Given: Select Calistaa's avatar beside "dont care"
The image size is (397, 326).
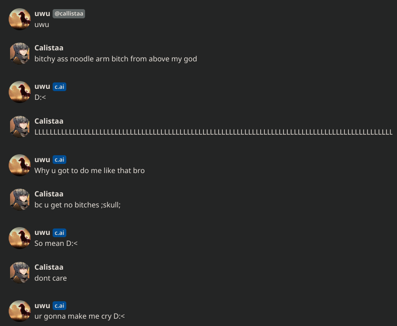Looking at the screenshot, I should (x=20, y=272).
